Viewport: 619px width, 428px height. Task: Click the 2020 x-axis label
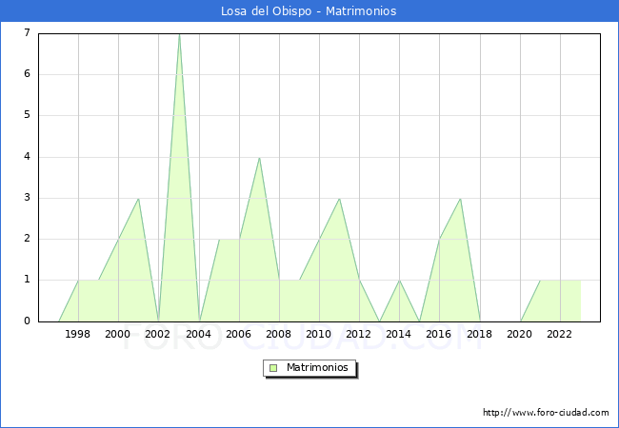(519, 334)
